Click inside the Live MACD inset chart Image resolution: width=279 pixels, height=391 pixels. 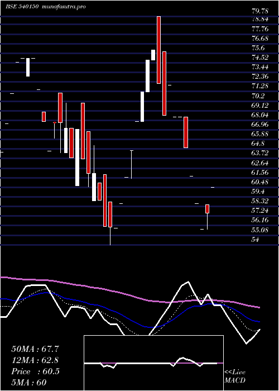(153, 363)
